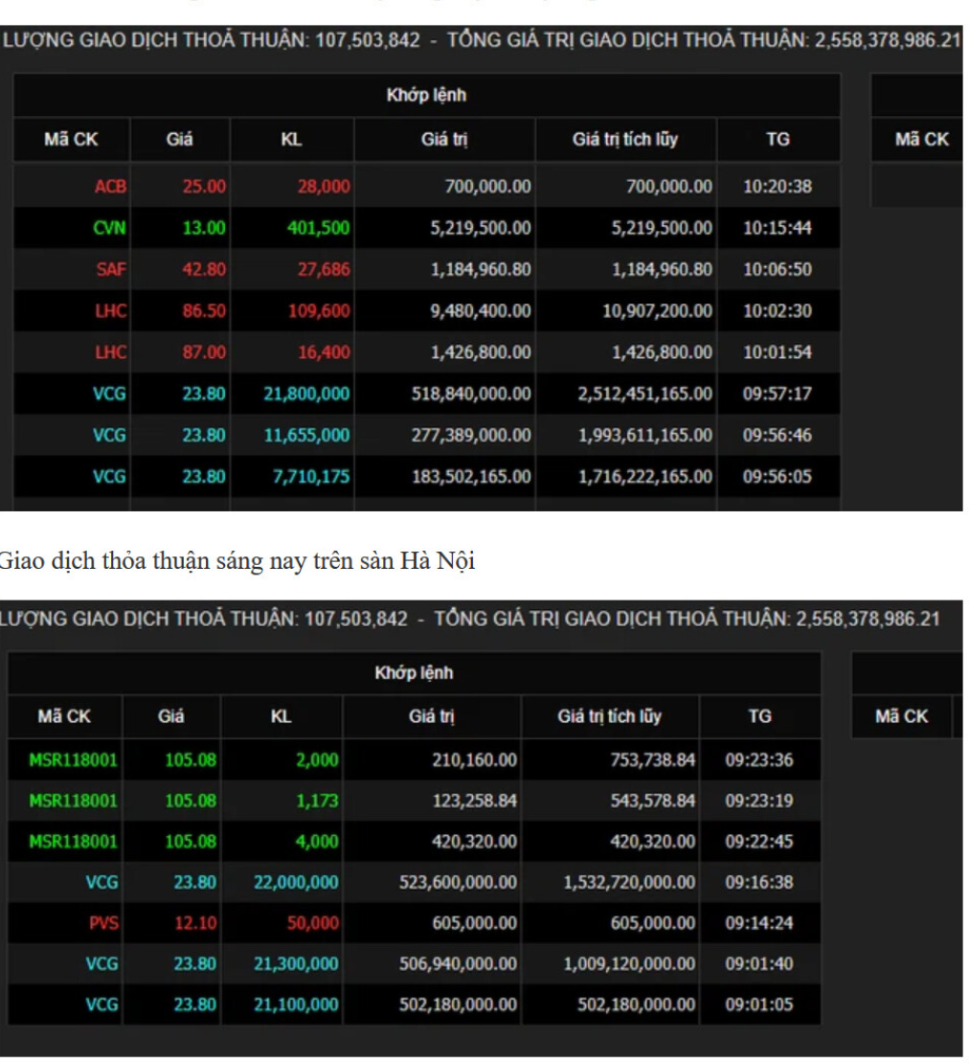Click the Mã CK header of right panel in top table

click(x=922, y=140)
